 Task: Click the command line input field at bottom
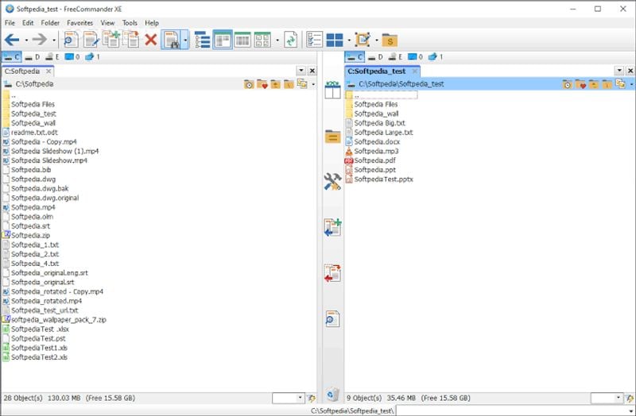[x=515, y=410]
